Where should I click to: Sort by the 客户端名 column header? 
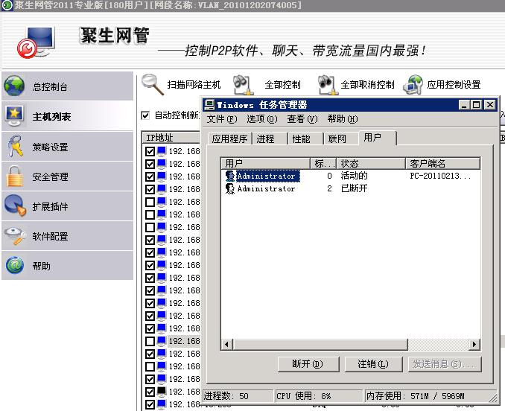click(x=443, y=164)
